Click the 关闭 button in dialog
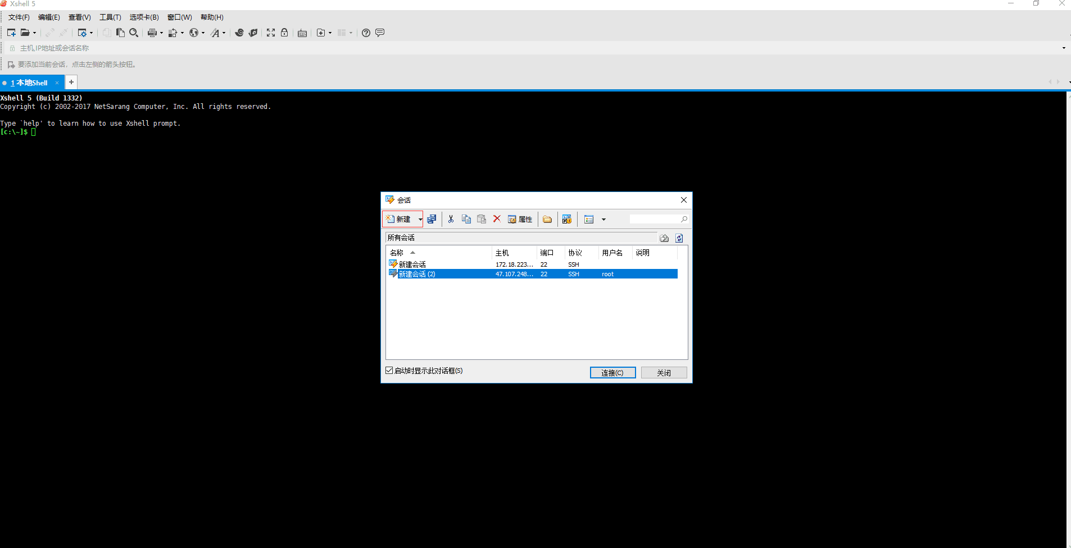 click(664, 373)
